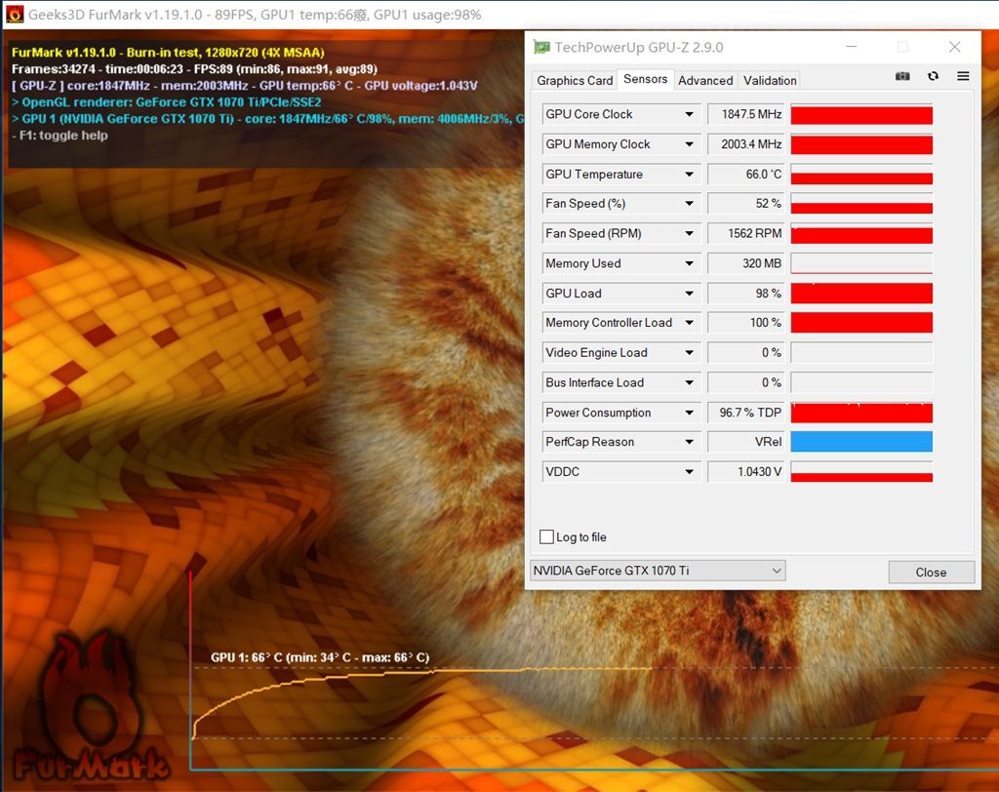Click the FurMark flame logo
The width and height of the screenshot is (999, 792).
91,706
